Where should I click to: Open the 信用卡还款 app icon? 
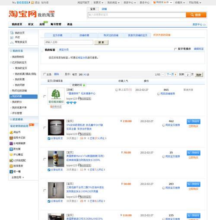[11, 138]
